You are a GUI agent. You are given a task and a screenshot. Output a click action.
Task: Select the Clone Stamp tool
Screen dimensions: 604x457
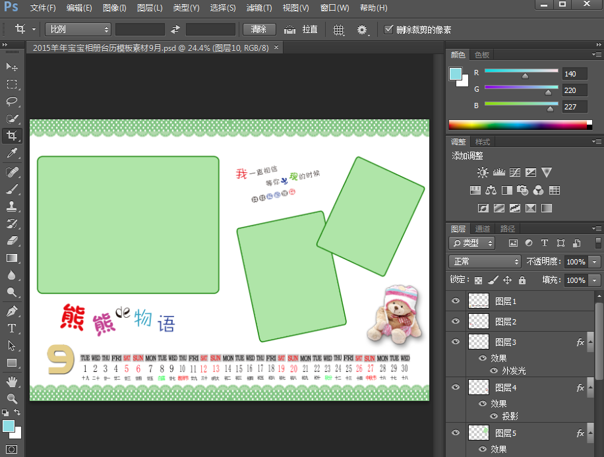pos(12,206)
